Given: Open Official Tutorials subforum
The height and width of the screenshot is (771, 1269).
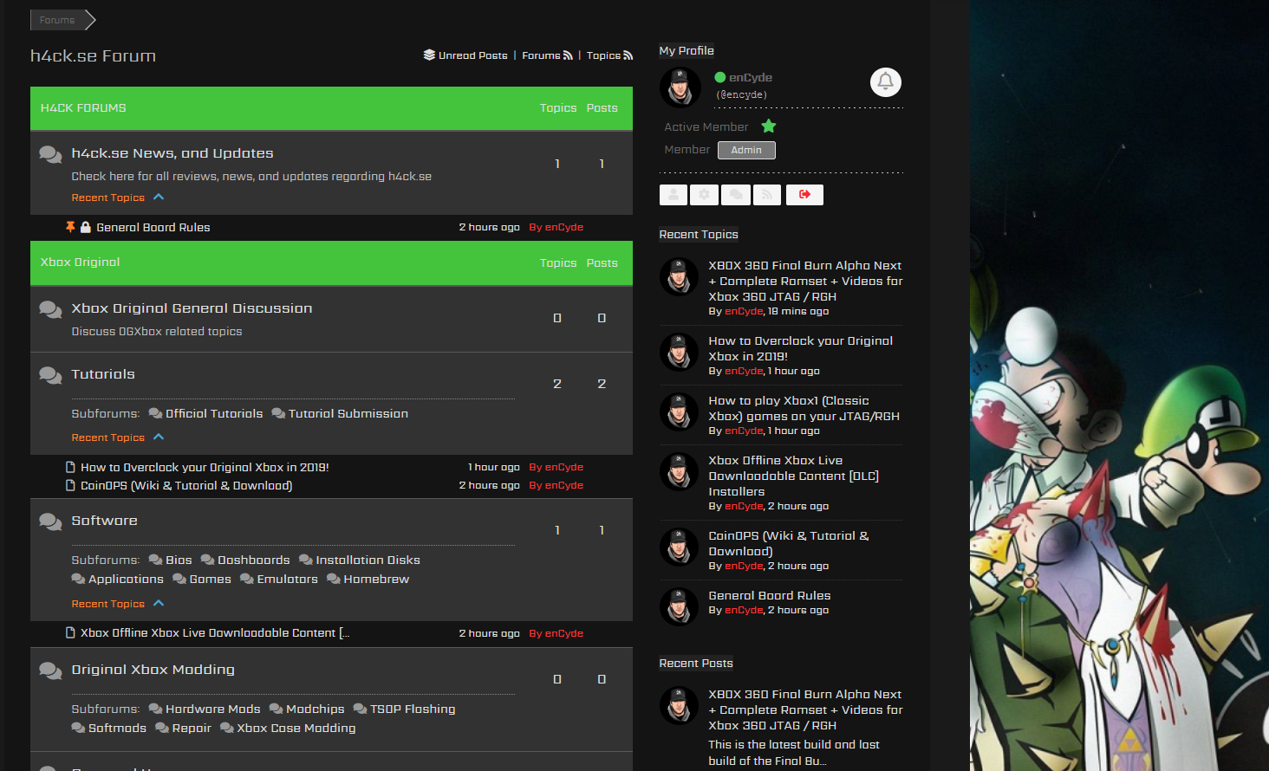Looking at the screenshot, I should click(214, 414).
